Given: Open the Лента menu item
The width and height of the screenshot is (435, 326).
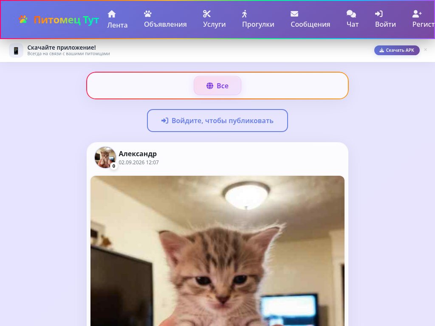Looking at the screenshot, I should click(x=117, y=20).
